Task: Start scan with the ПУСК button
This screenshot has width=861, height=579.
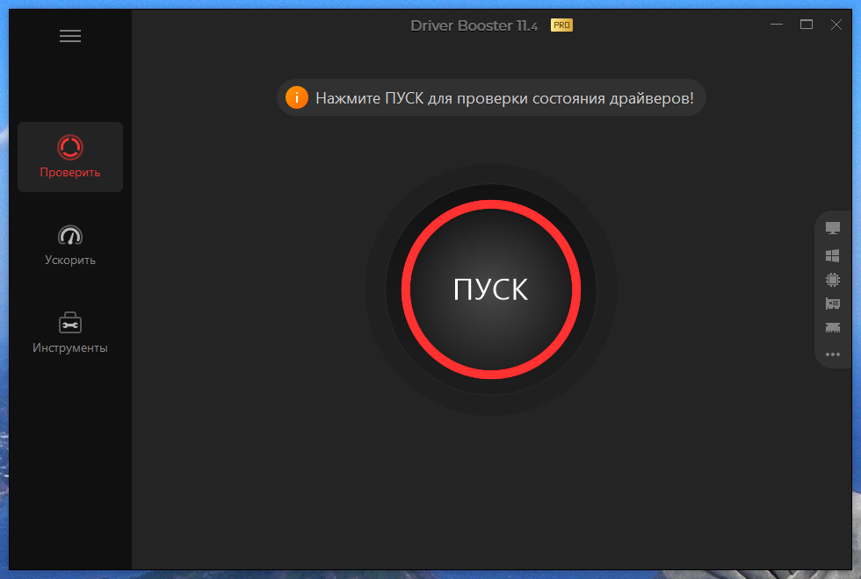Action: [x=491, y=289]
